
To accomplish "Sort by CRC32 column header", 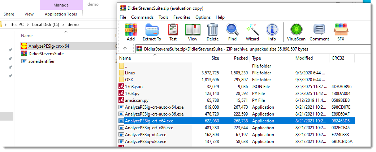I will (x=342, y=58).
